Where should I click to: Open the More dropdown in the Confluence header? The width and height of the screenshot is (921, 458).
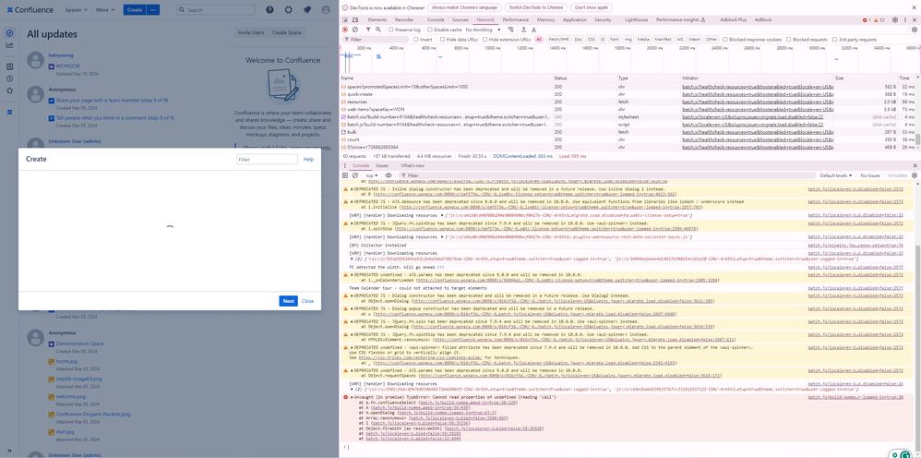pyautogui.click(x=106, y=10)
